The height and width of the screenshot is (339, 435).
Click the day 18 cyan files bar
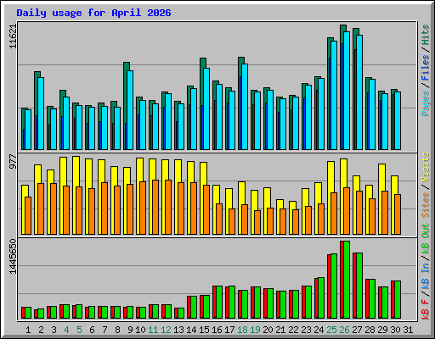245,107
